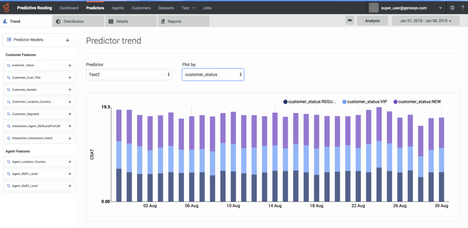Open the Predictor dropdown showing Test2

[129, 74]
